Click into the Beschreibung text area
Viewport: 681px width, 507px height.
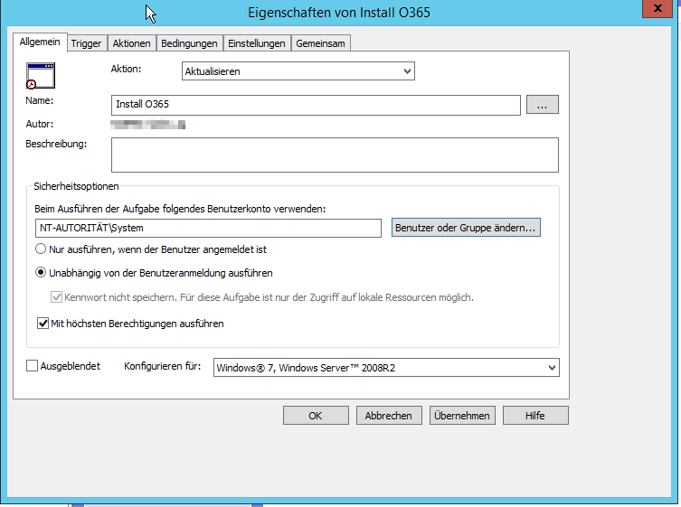tap(335, 155)
